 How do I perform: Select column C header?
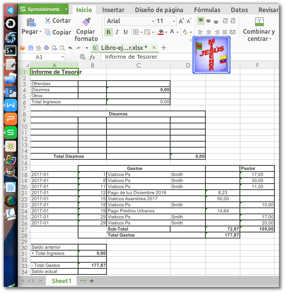coord(138,65)
